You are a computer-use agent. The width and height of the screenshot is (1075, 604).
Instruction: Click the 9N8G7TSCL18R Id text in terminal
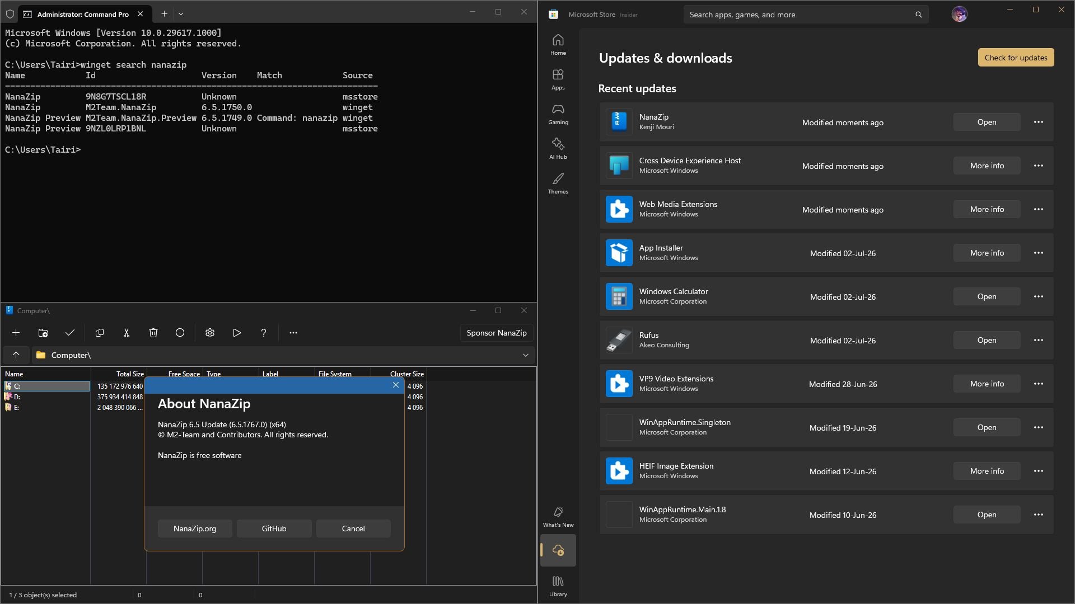pos(116,97)
